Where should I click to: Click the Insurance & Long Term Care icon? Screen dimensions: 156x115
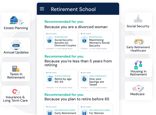16,92
